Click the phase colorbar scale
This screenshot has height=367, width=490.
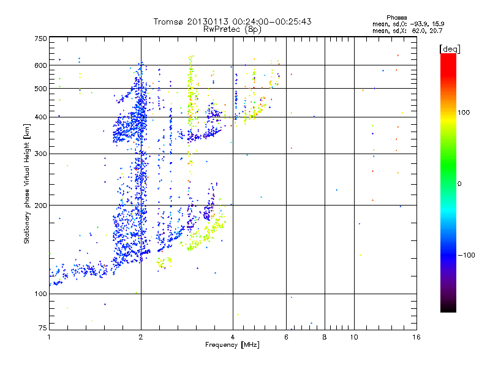coord(448,182)
